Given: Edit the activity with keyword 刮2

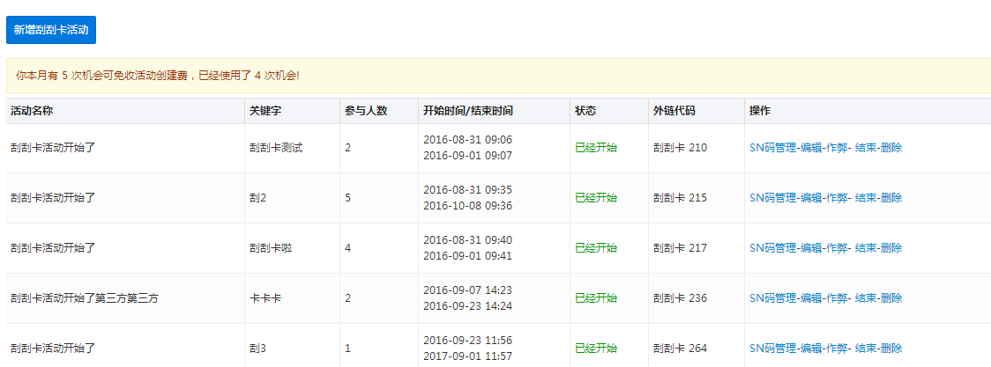Looking at the screenshot, I should coord(811,198).
